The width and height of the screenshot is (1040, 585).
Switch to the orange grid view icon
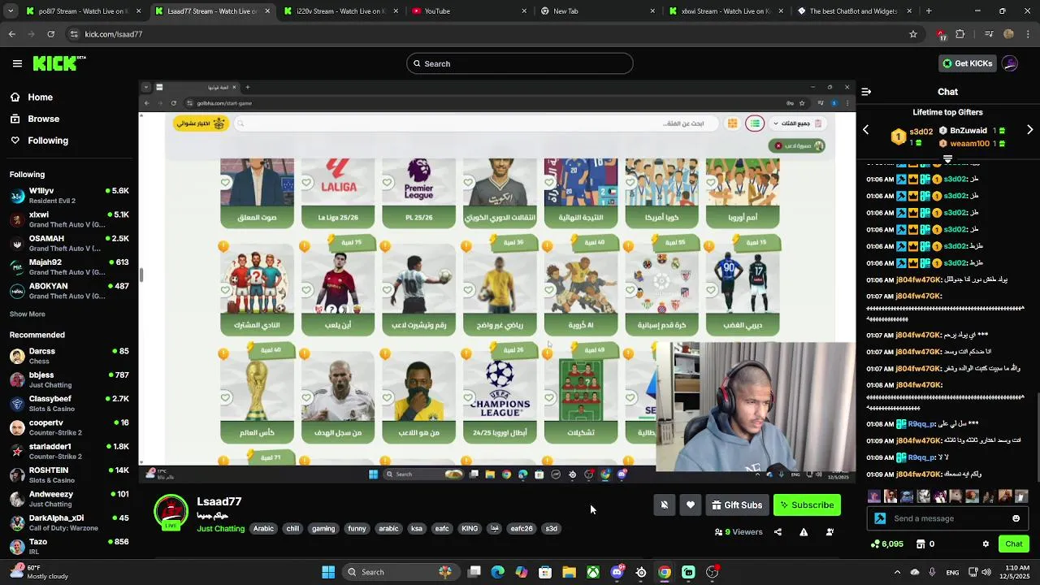[732, 123]
